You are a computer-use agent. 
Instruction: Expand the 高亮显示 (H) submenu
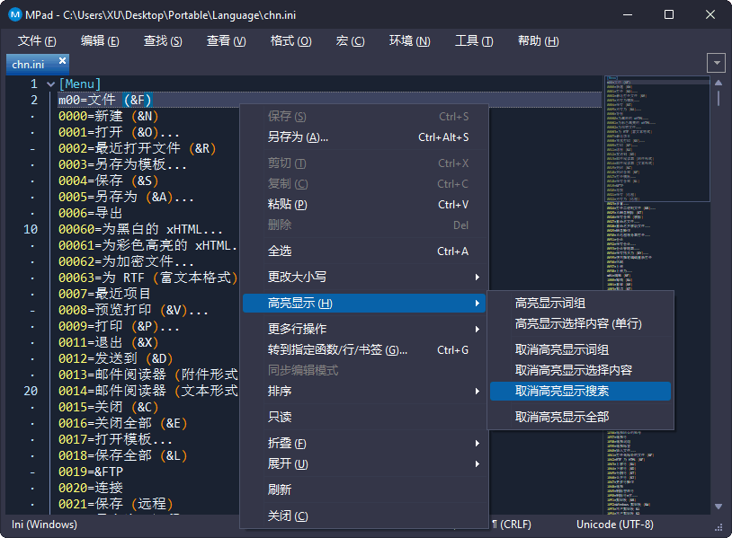coord(364,303)
